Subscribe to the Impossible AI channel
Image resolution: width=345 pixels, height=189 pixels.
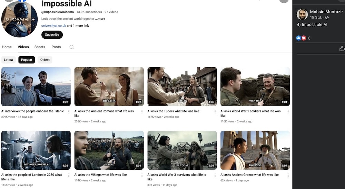click(x=52, y=34)
